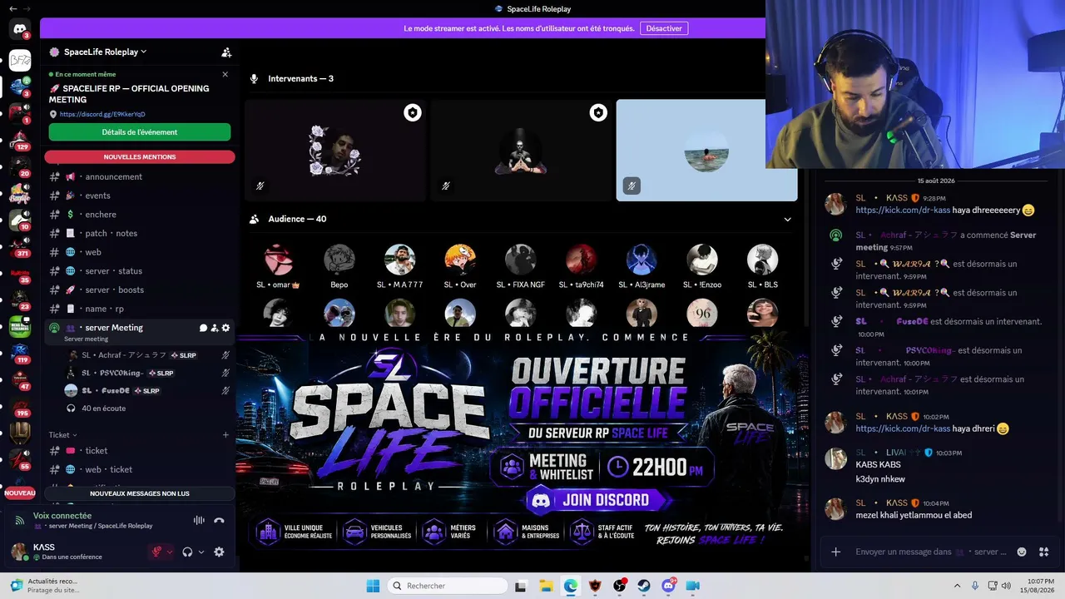
Task: Select SL • BLS avatar in audience
Action: point(762,260)
